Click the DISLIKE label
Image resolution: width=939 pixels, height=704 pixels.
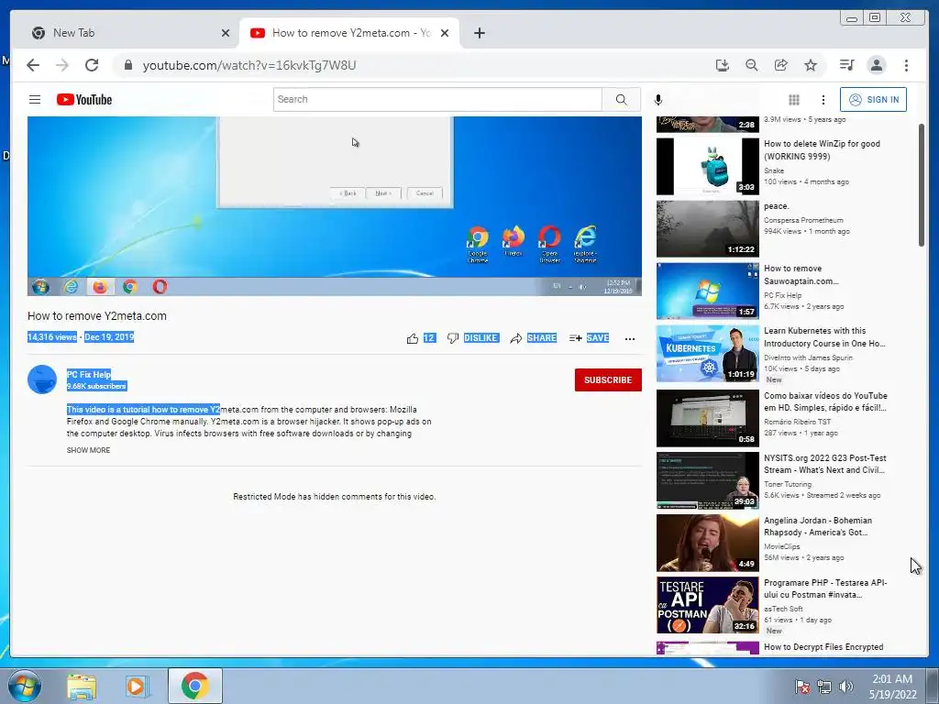(481, 338)
